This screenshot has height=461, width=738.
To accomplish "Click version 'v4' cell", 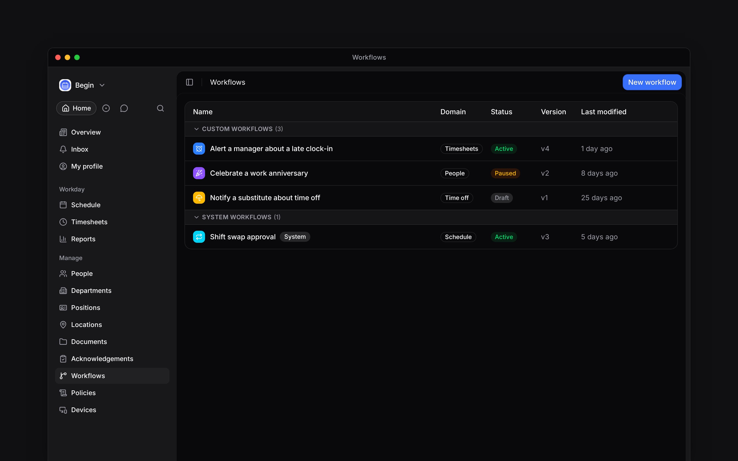I will pyautogui.click(x=545, y=149).
